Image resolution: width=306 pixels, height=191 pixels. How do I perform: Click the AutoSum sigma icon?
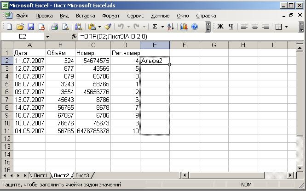point(155,27)
